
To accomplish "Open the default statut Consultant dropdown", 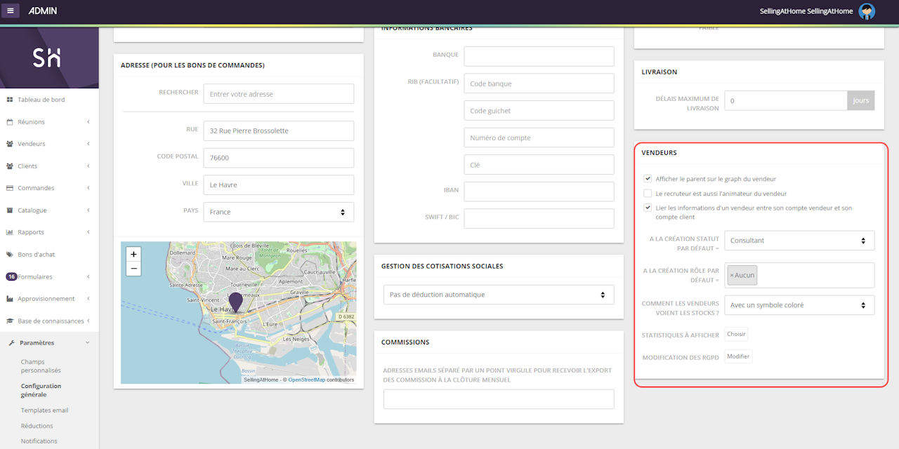I will click(799, 241).
